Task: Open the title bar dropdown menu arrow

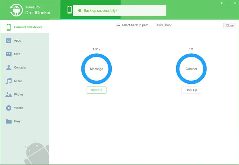Action: [x=222, y=3]
